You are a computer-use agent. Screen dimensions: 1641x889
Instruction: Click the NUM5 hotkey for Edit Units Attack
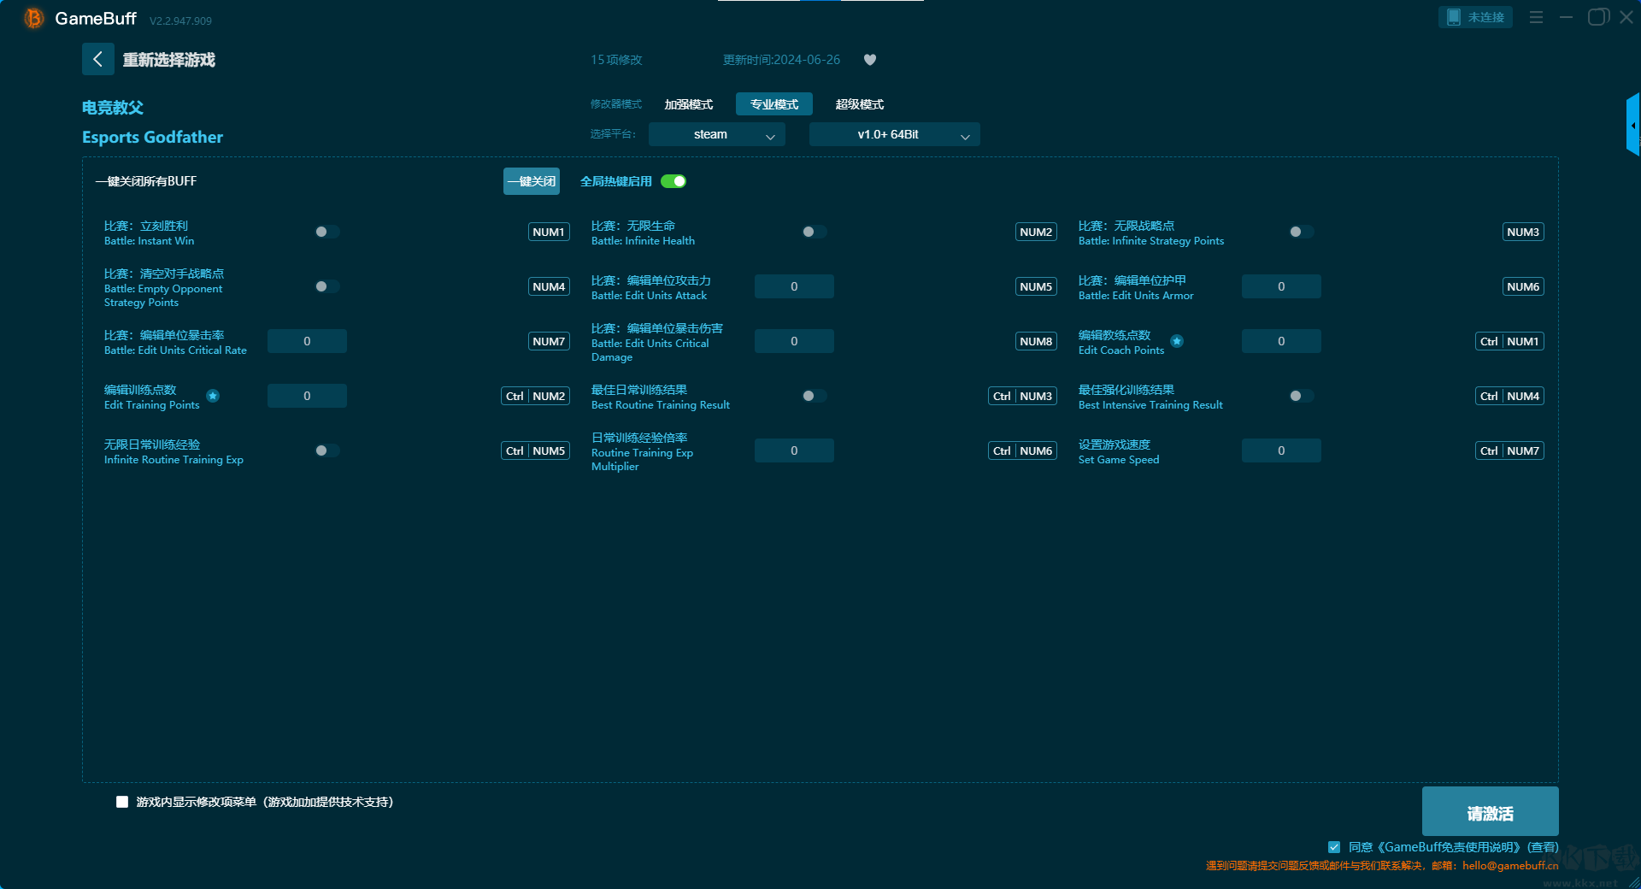pyautogui.click(x=1036, y=286)
